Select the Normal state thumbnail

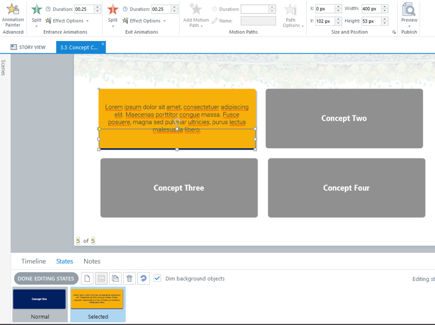click(x=40, y=304)
